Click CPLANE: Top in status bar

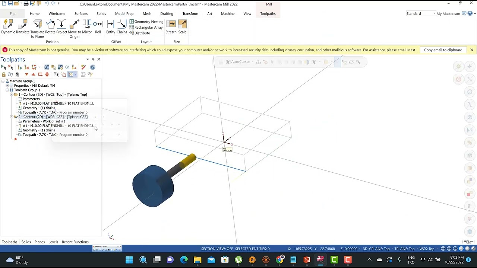tap(379, 249)
